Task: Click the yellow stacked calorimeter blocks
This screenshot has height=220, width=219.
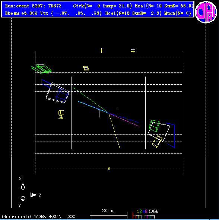Action: pos(61,114)
